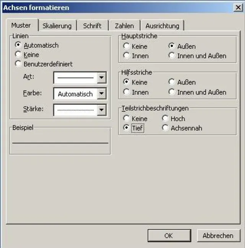This screenshot has height=248, width=245.
Task: Set Hauptstriche to Innen
Action: click(126, 56)
